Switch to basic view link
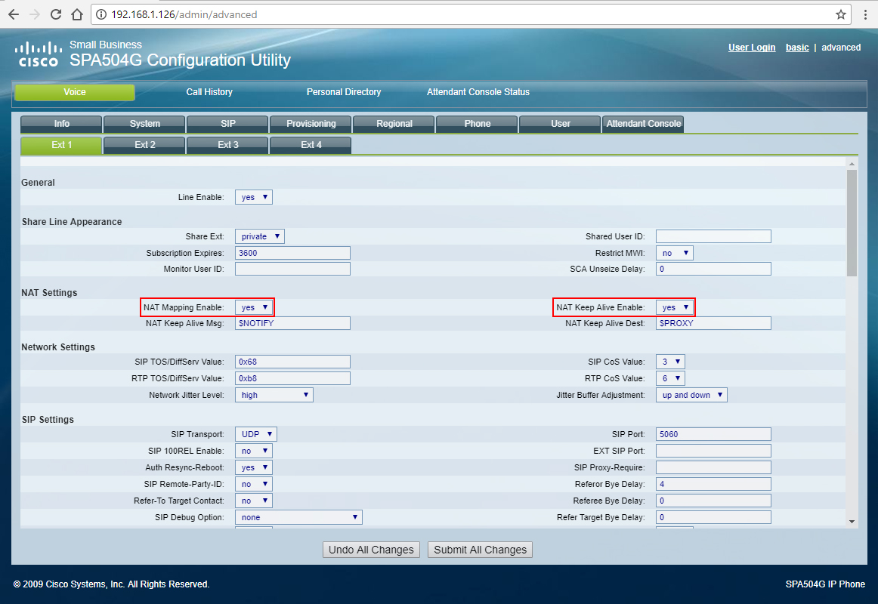 coord(797,48)
